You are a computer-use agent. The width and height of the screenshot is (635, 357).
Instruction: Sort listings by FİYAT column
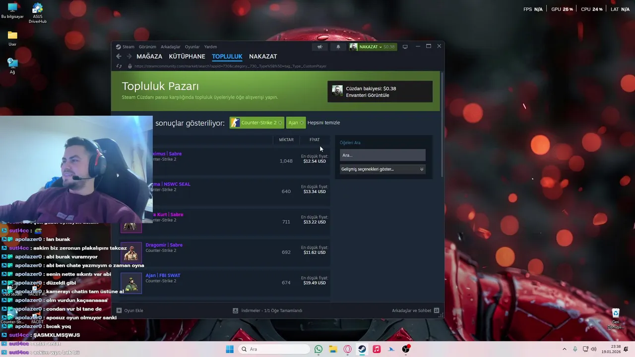coord(315,140)
